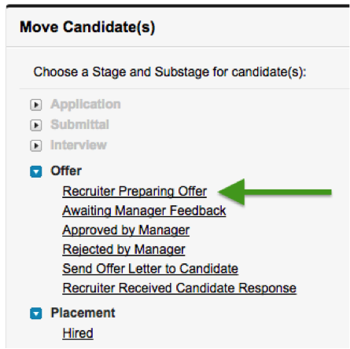This screenshot has height=349, width=350.
Task: Collapse the Offer stage blue arrow
Action: click(x=36, y=172)
